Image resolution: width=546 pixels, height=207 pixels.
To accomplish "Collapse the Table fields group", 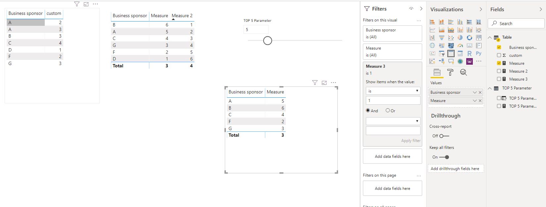I will 490,37.
